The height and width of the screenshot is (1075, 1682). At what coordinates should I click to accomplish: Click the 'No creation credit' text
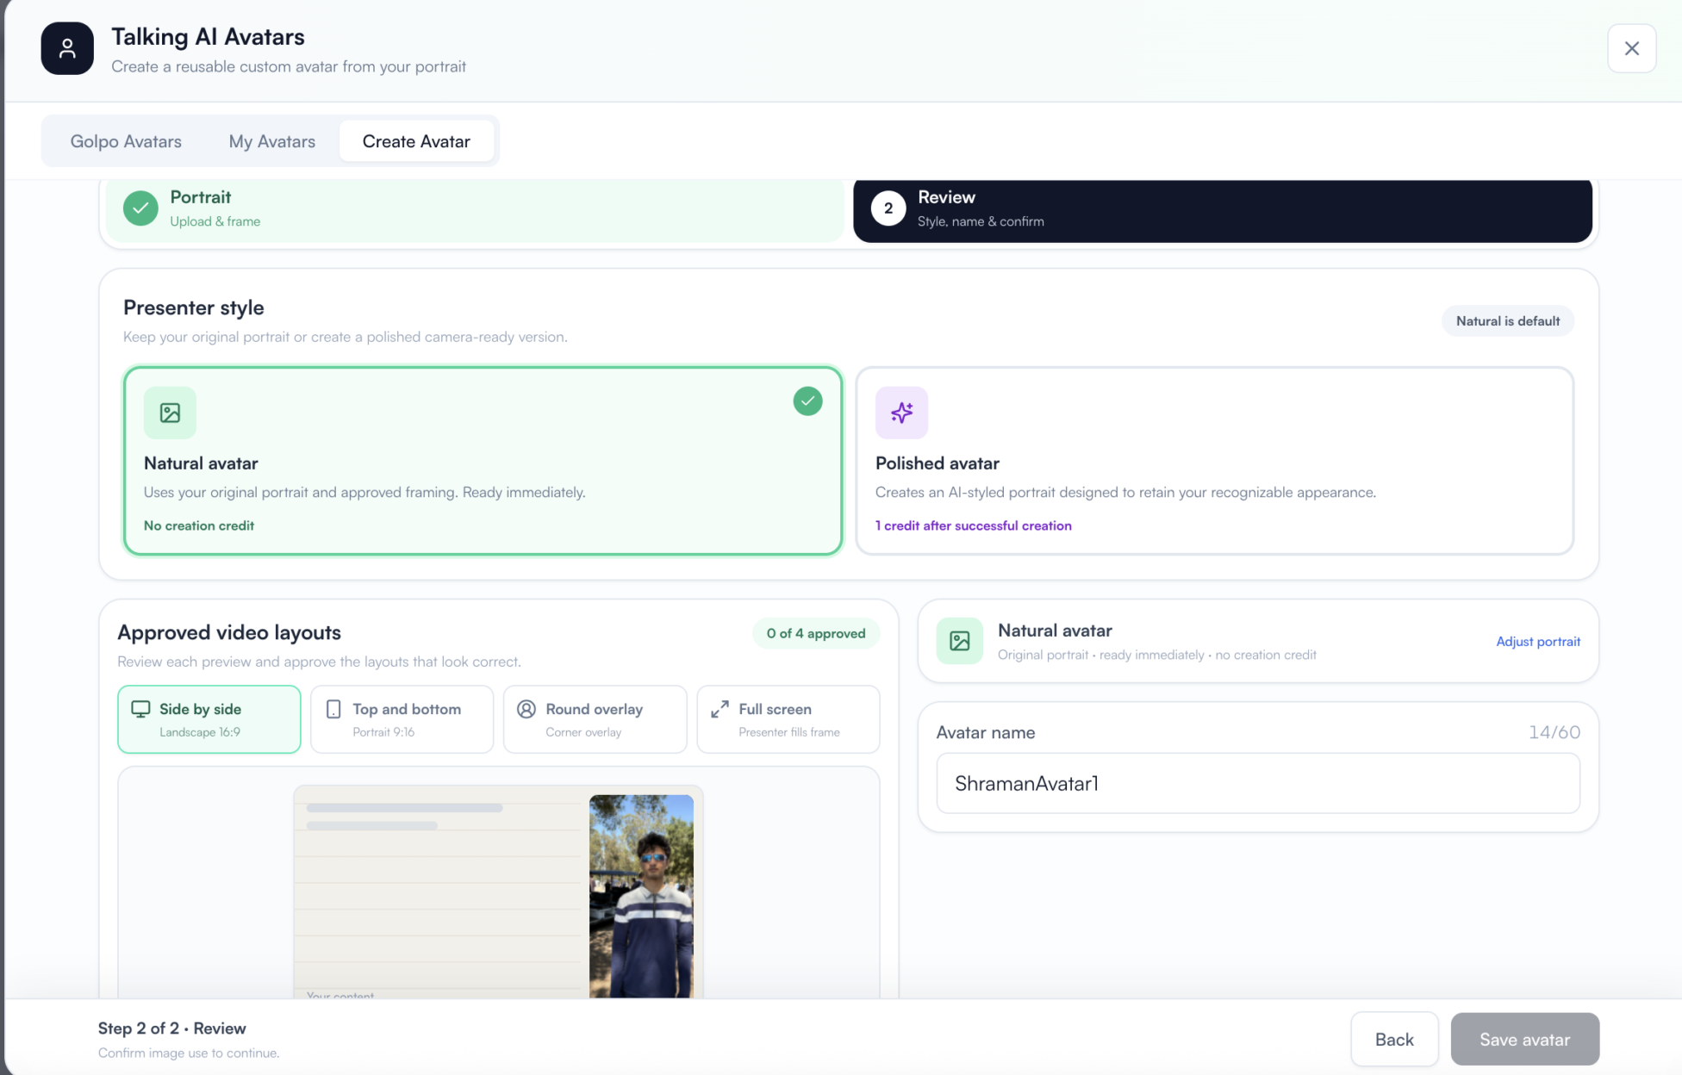pyautogui.click(x=199, y=525)
